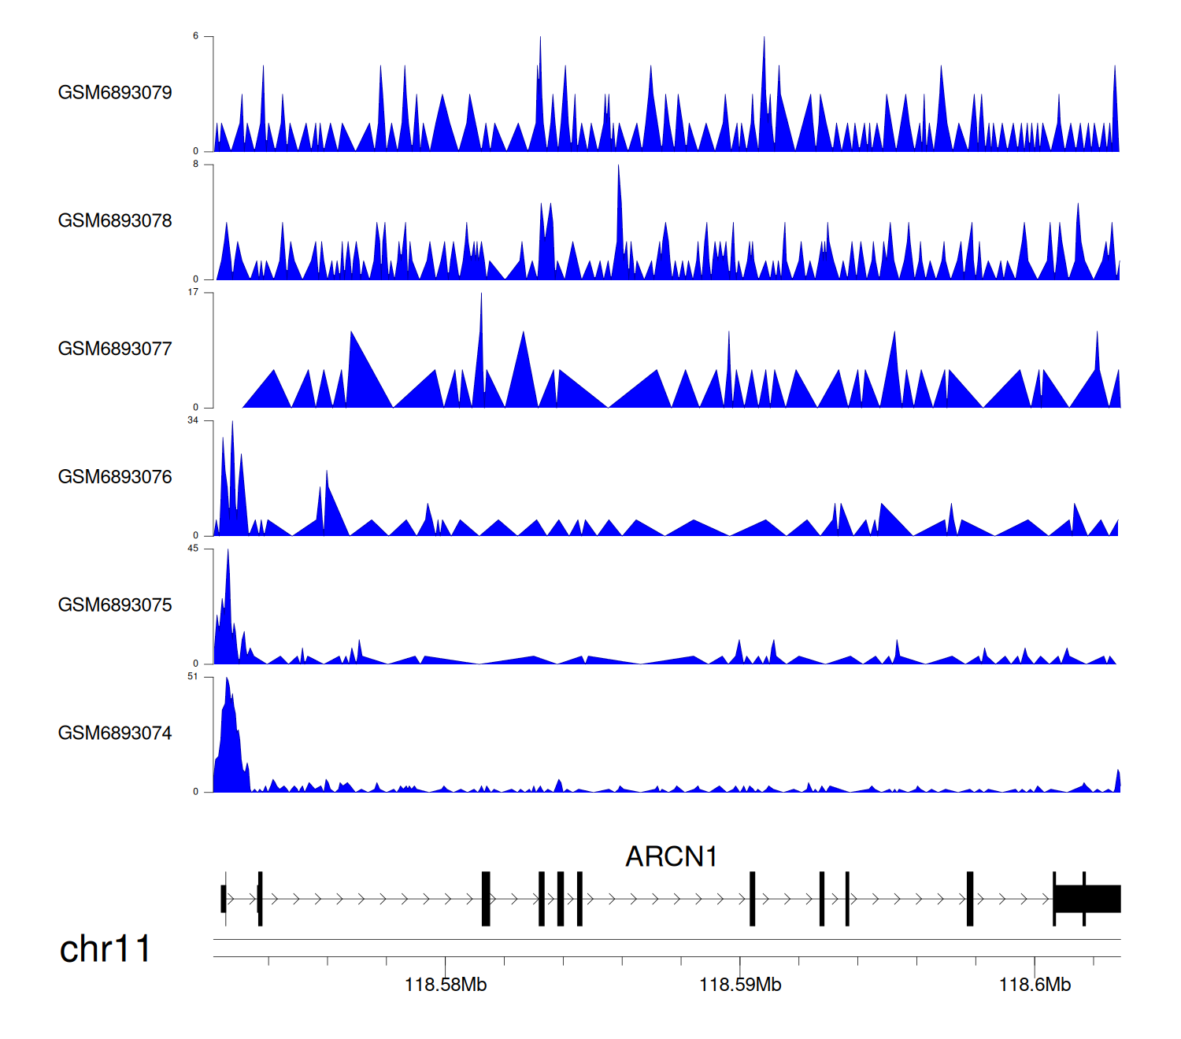
Task: Select the GSM6893076 track label
Action: coord(115,477)
